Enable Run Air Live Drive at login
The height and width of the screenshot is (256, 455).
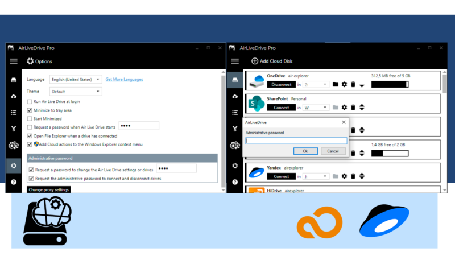[30, 102]
